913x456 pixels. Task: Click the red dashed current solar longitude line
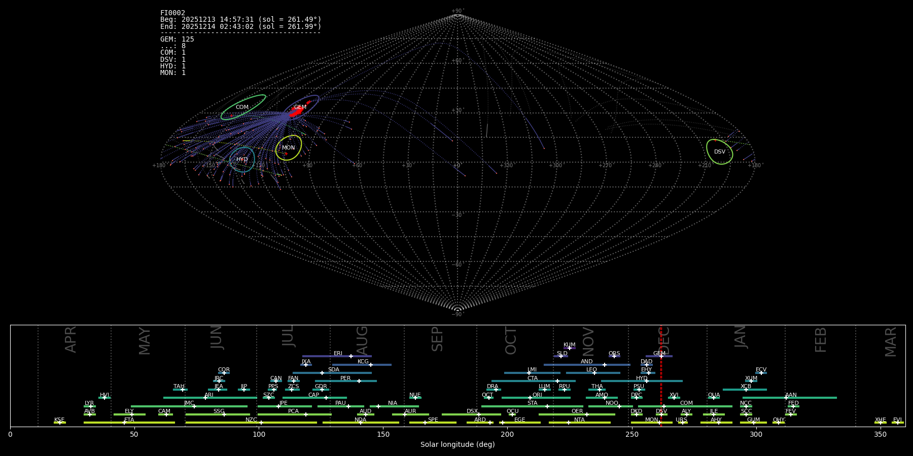pos(661,375)
